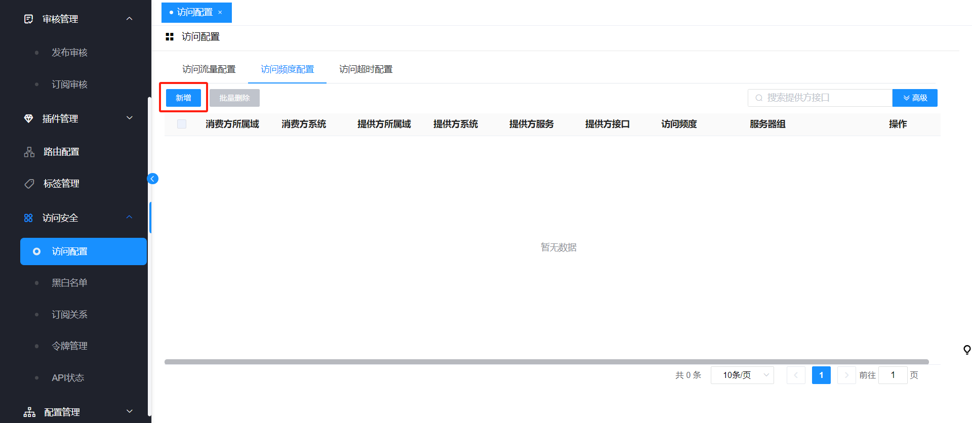Open 标签管理 menu item
The width and height of the screenshot is (972, 423).
coord(61,184)
